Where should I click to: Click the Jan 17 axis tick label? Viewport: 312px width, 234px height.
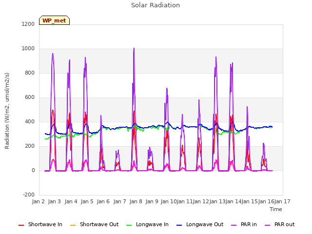[282, 201]
